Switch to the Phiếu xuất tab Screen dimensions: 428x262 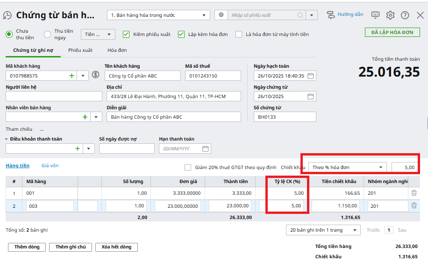point(80,50)
